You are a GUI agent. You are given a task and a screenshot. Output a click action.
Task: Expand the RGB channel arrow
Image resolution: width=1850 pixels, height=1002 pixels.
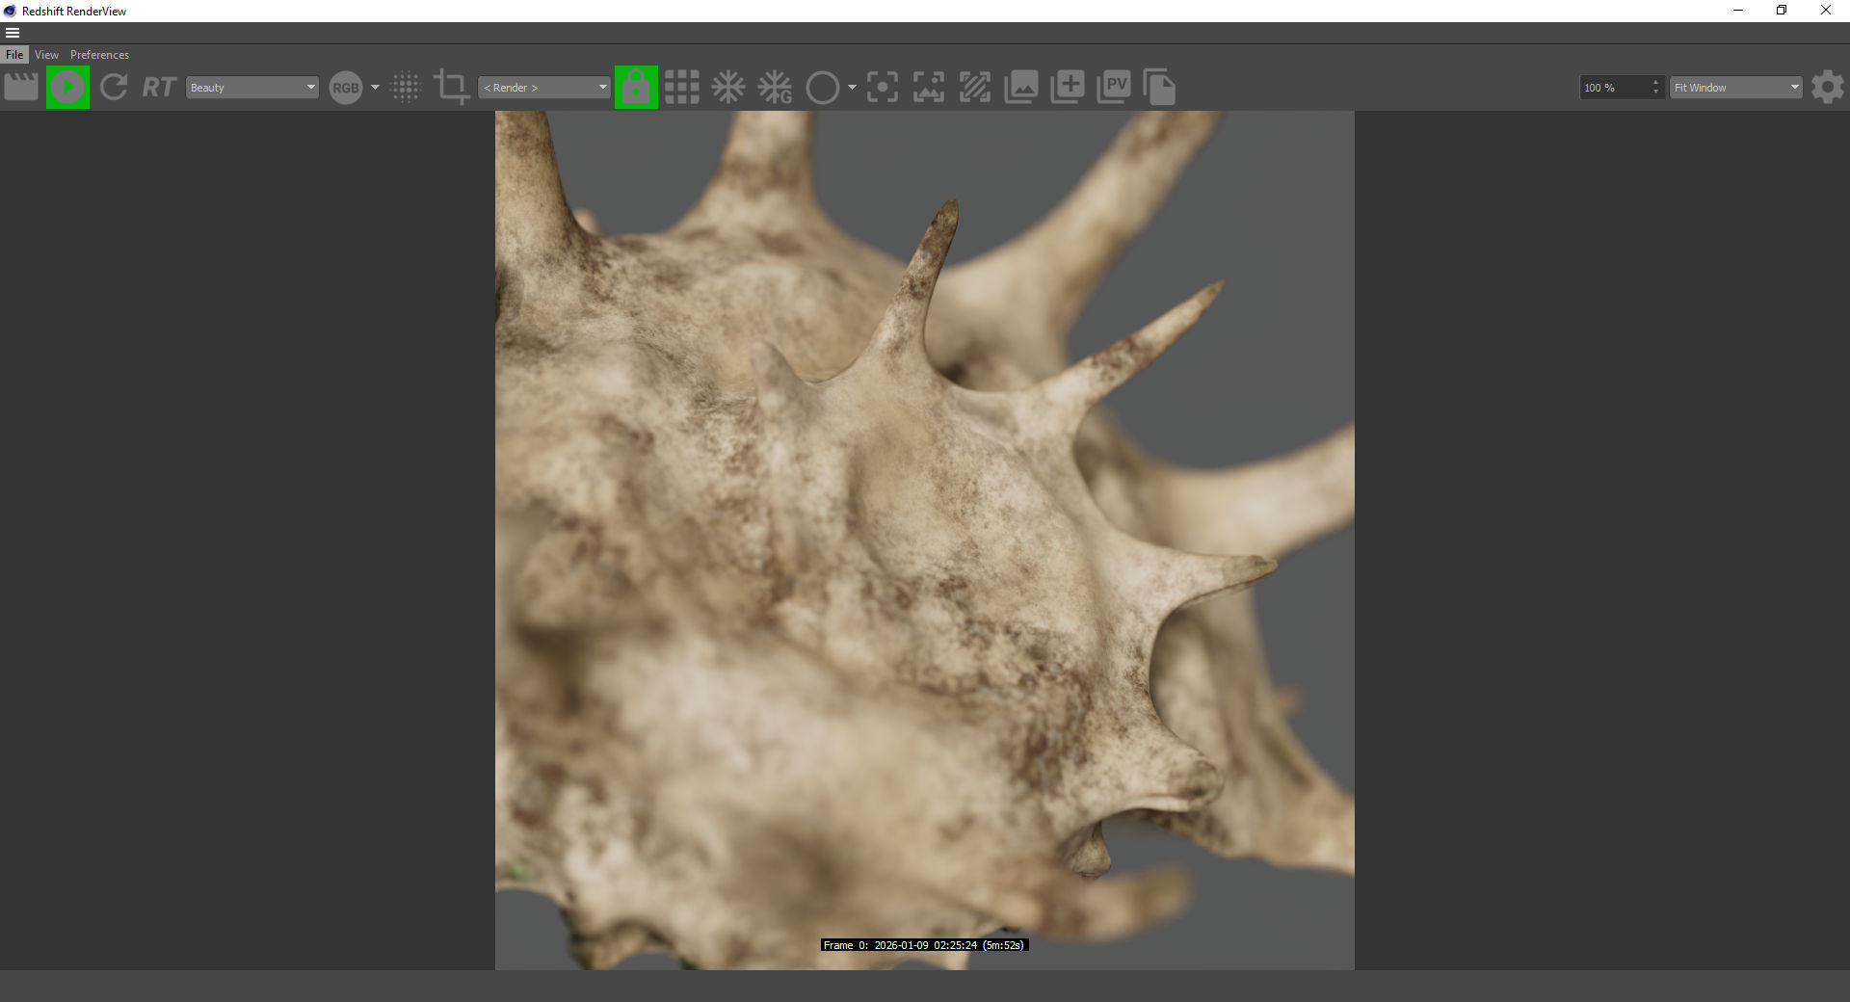[375, 88]
